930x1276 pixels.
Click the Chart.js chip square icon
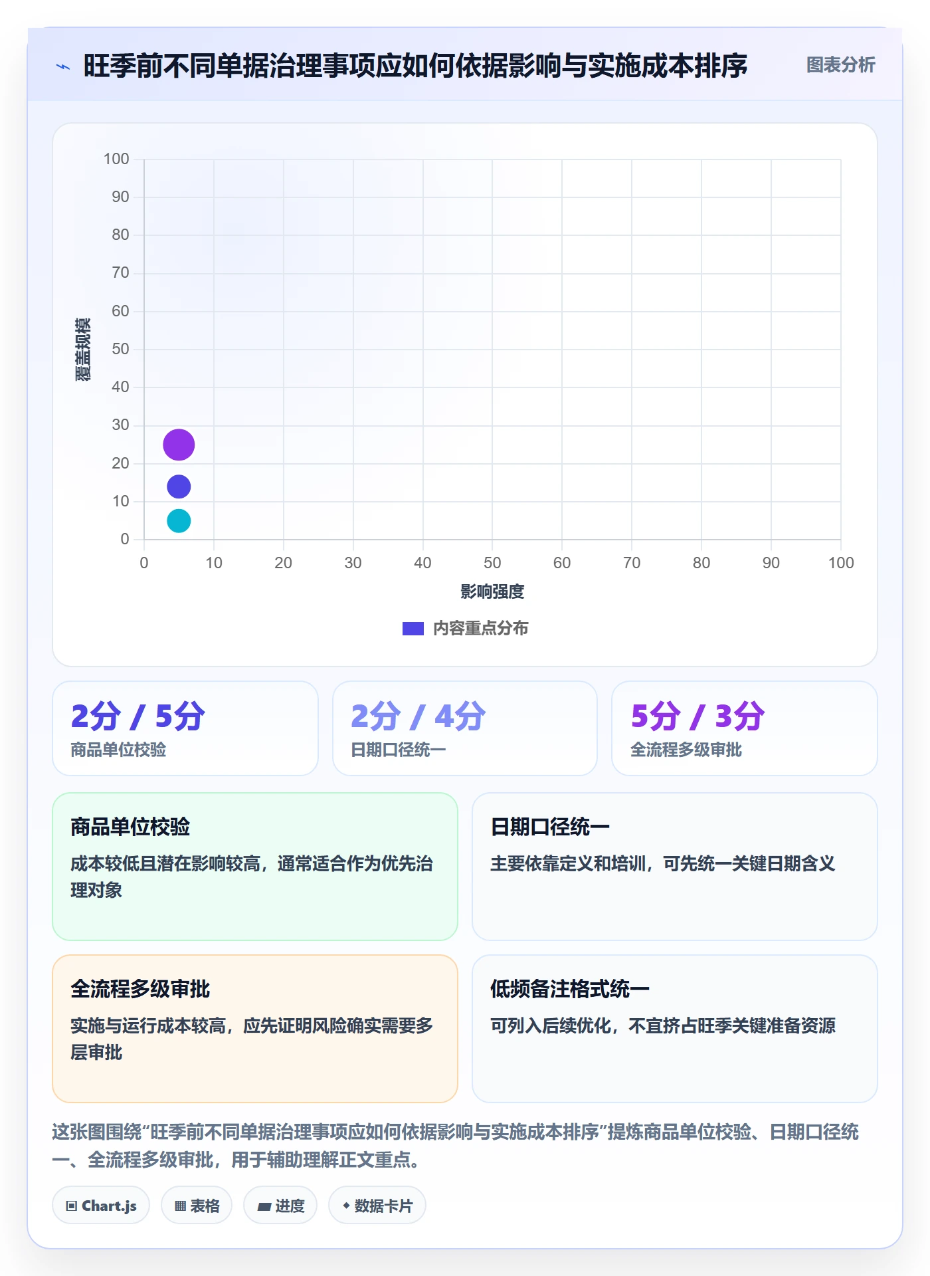[72, 1206]
